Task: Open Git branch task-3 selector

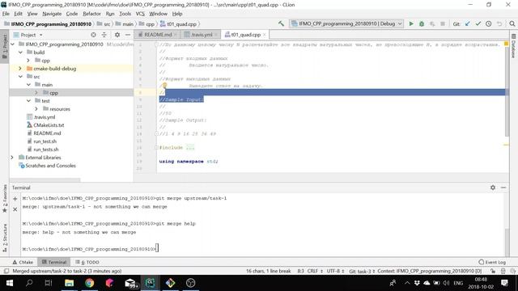Action: click(x=362, y=271)
